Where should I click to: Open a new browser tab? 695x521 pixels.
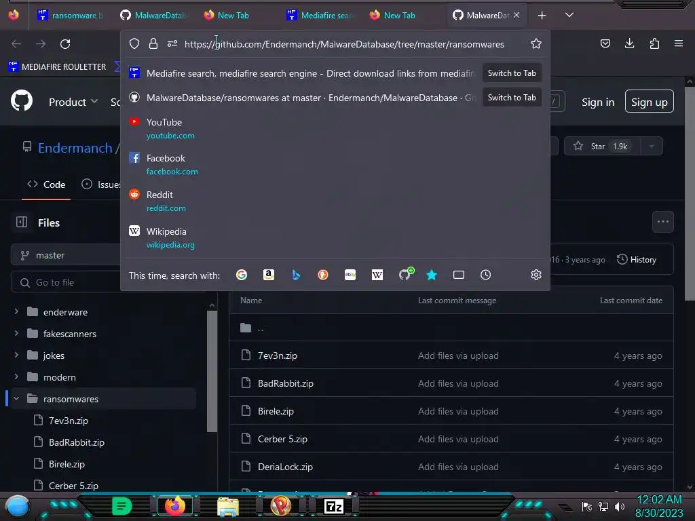coord(542,16)
